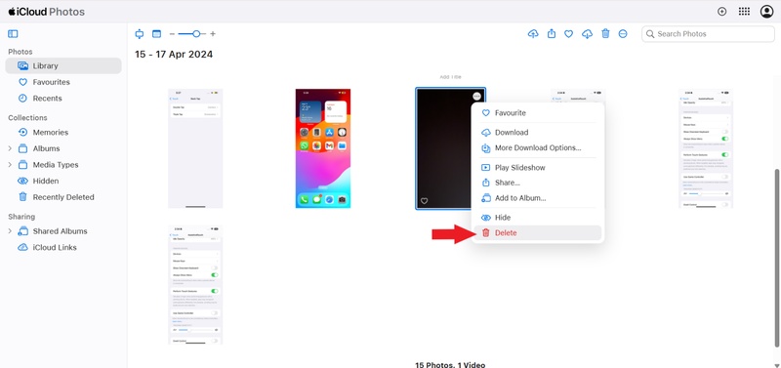Click the minus zoom-out button
This screenshot has width=781, height=368.
[172, 34]
